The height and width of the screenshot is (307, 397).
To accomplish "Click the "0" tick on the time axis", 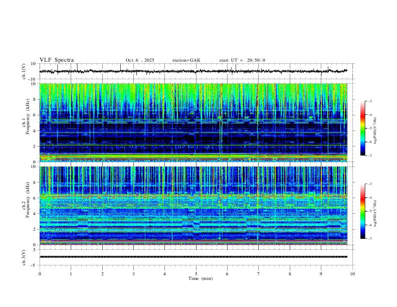I will (40, 274).
